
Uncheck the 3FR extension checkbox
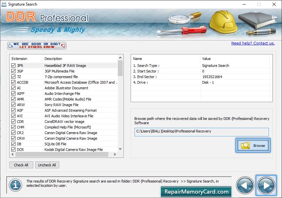click(13, 65)
